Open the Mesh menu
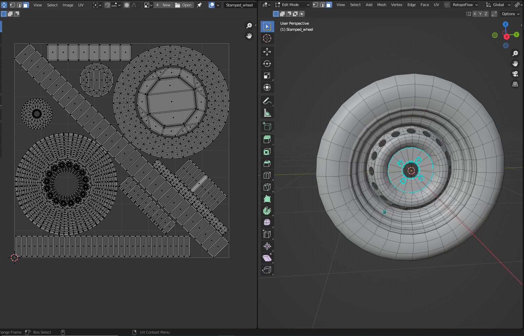 click(x=382, y=5)
